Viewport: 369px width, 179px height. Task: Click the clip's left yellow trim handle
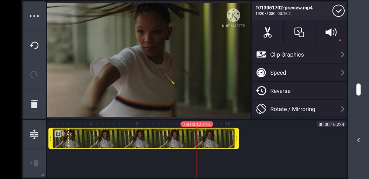(x=51, y=138)
